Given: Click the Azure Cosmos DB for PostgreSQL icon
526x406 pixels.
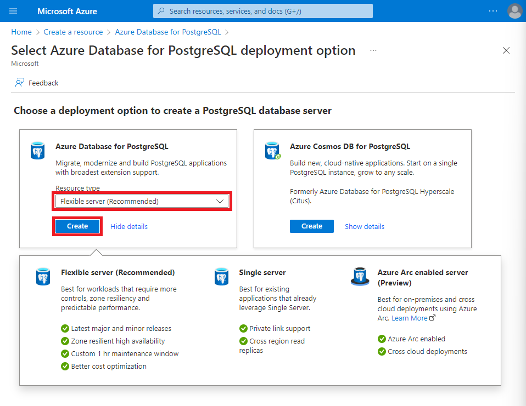Looking at the screenshot, I should point(272,151).
